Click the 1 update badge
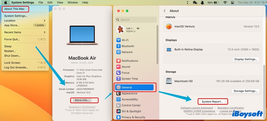This screenshot has height=121, width=267. pos(39,25)
